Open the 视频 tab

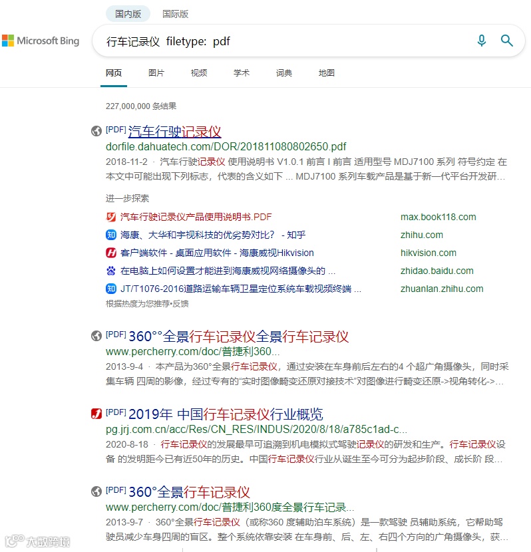[x=199, y=73]
